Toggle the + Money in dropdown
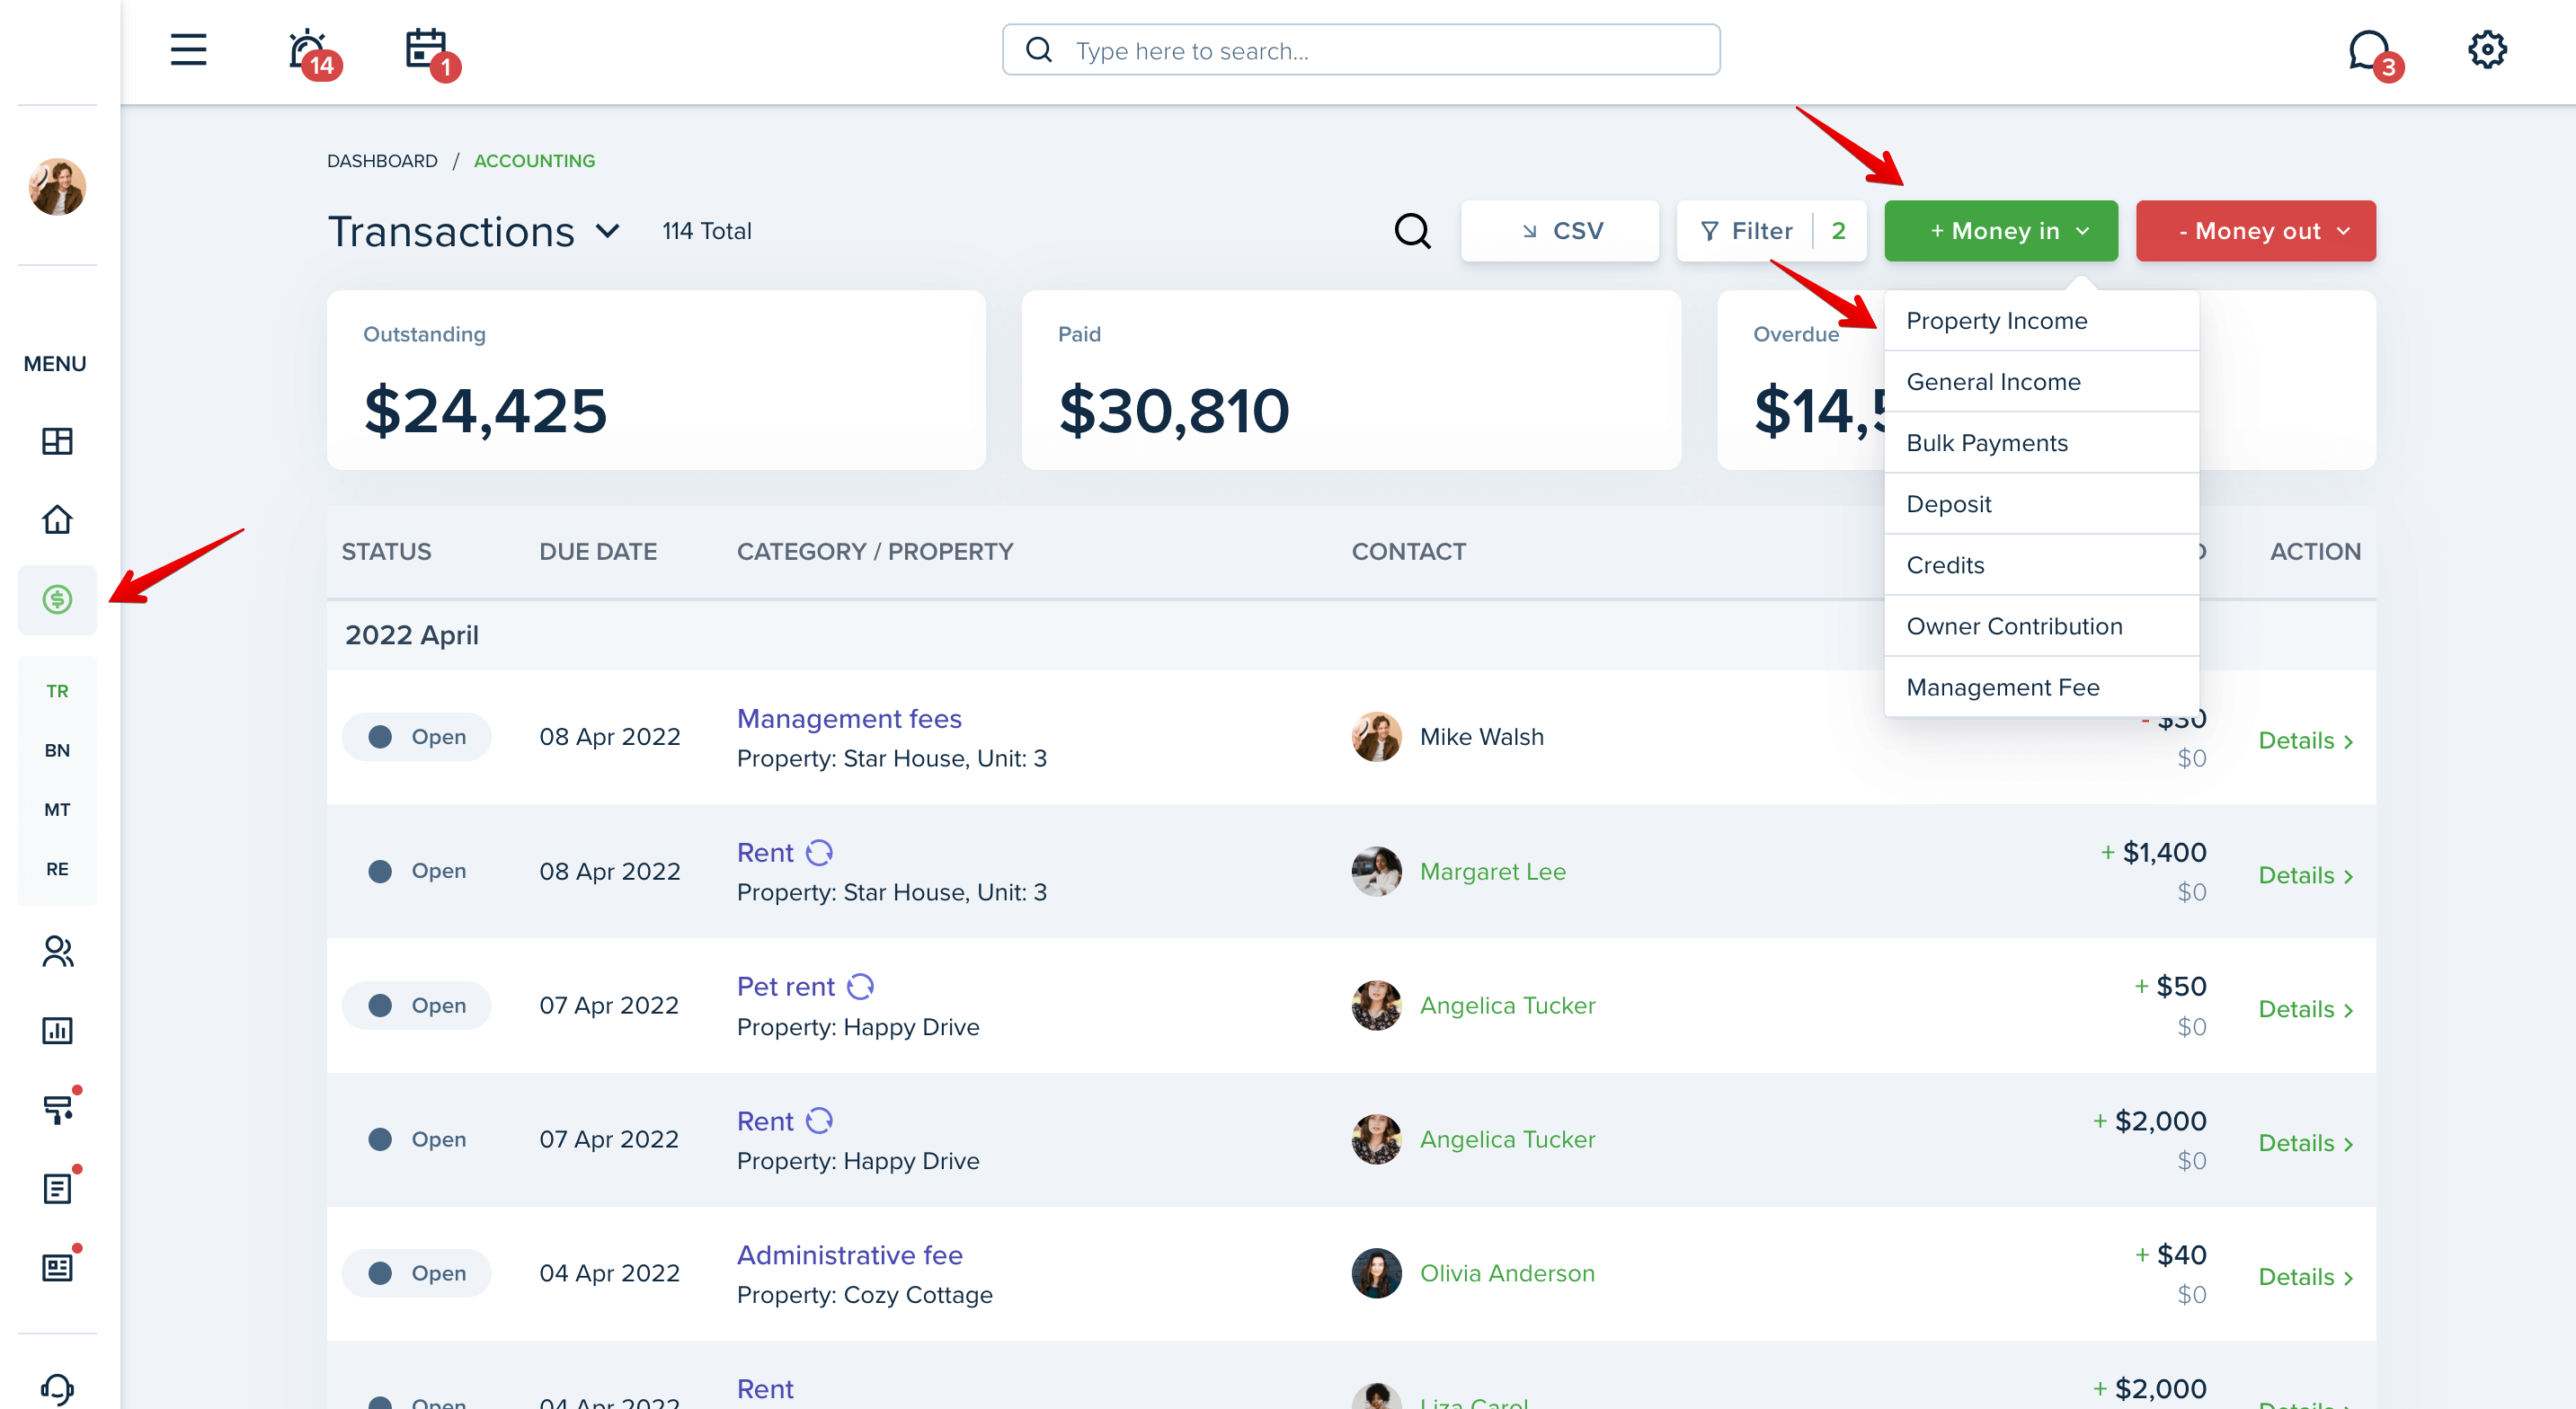The height and width of the screenshot is (1409, 2576). point(2000,231)
